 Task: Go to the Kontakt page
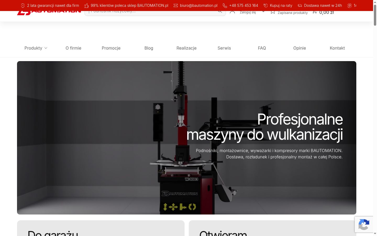(337, 48)
